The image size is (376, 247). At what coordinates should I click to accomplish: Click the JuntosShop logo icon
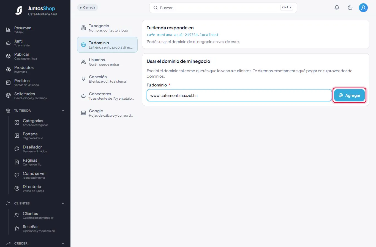tap(19, 10)
